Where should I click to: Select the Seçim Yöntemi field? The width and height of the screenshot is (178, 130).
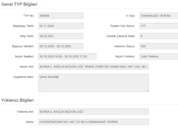158,57
